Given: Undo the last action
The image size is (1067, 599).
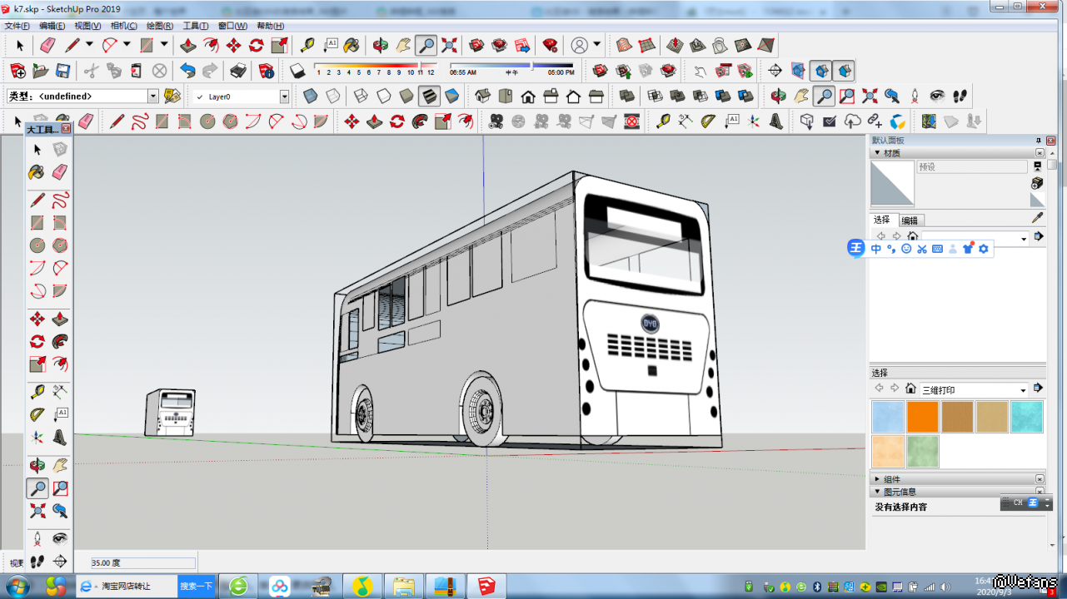Looking at the screenshot, I should [x=187, y=71].
